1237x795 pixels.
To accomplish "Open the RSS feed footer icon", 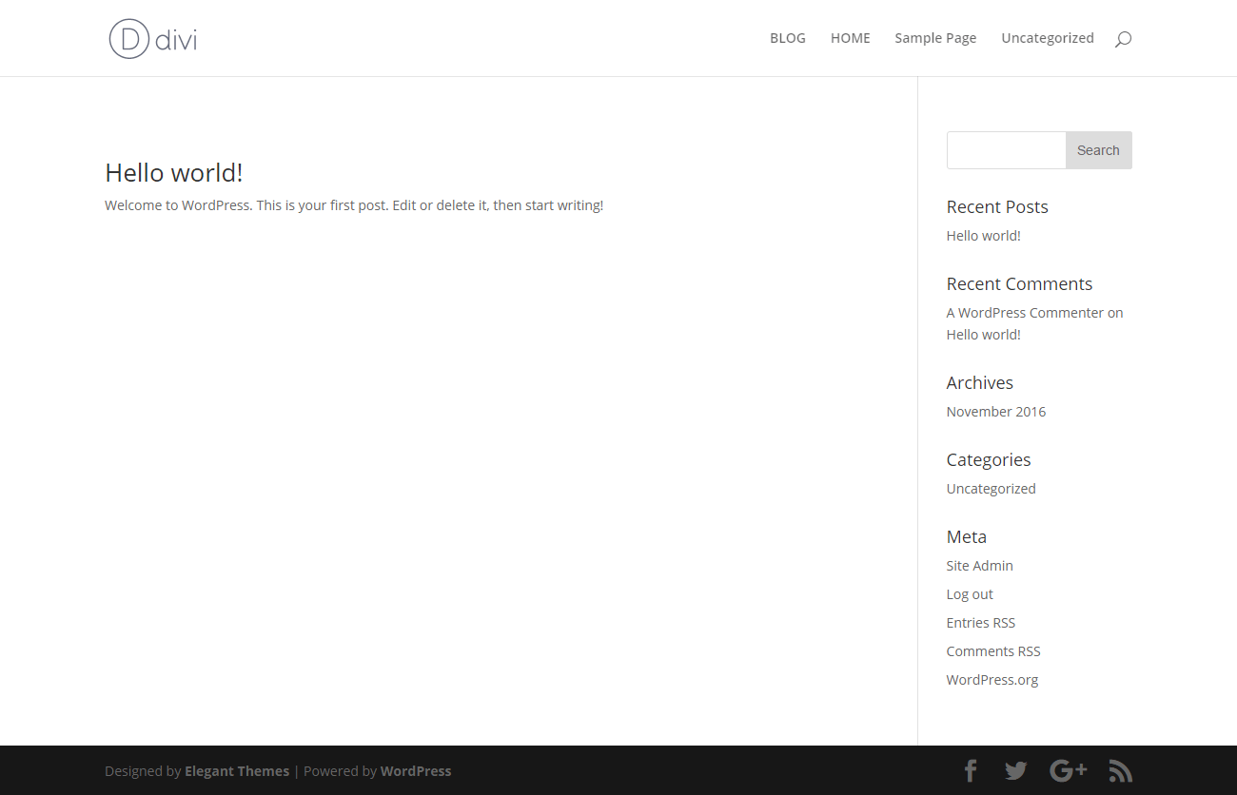I will [1121, 771].
